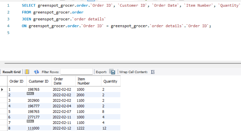Place cursor on FROM keyword in line 2
This screenshot has height=131, width=241.
tap(26, 12)
